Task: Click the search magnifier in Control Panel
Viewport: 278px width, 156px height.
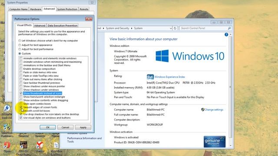Action: point(229,28)
